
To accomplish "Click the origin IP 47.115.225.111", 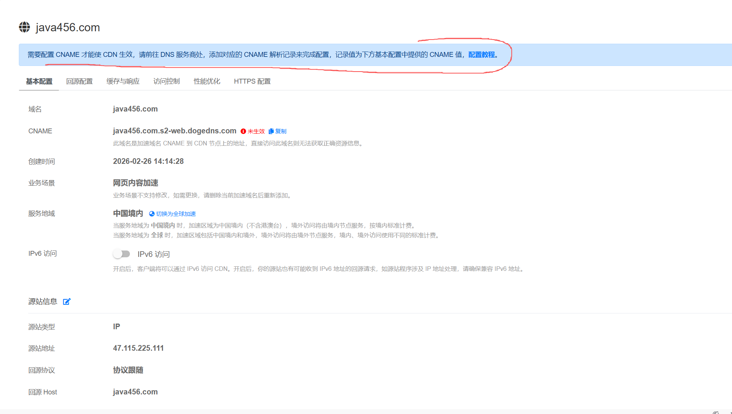I will pyautogui.click(x=138, y=348).
